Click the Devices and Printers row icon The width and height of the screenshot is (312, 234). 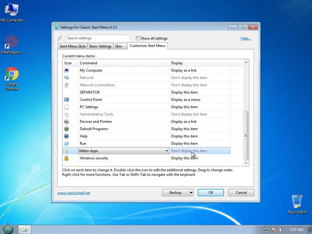[66, 122]
